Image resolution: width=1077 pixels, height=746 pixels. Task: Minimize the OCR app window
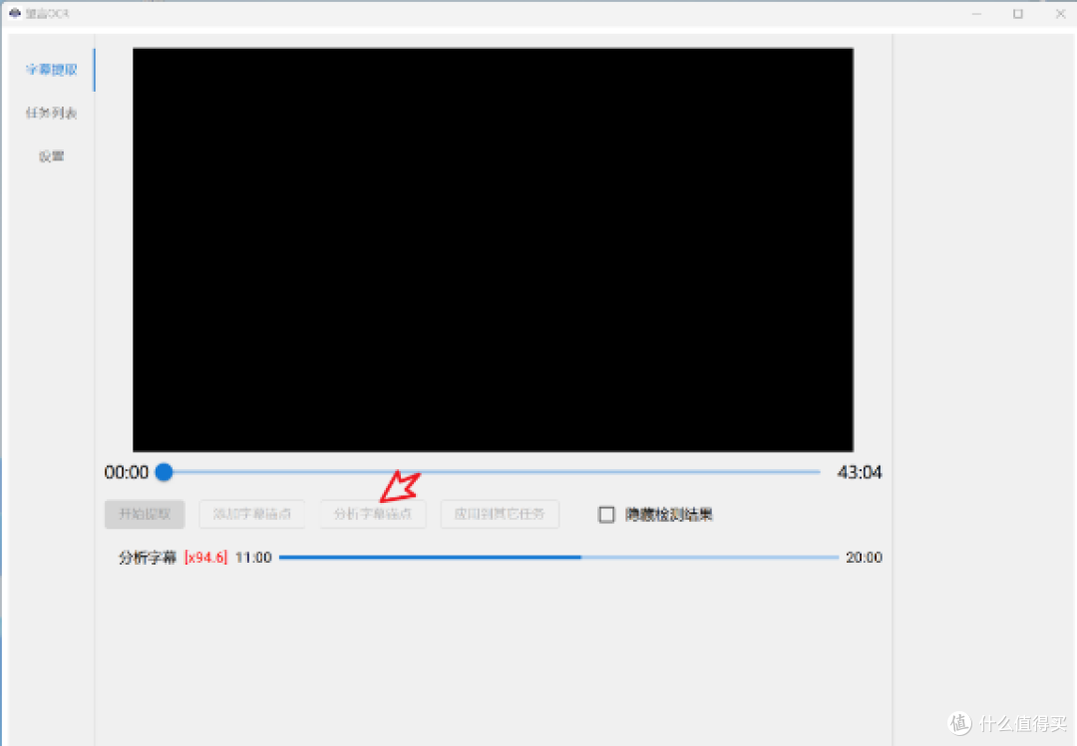tap(976, 14)
